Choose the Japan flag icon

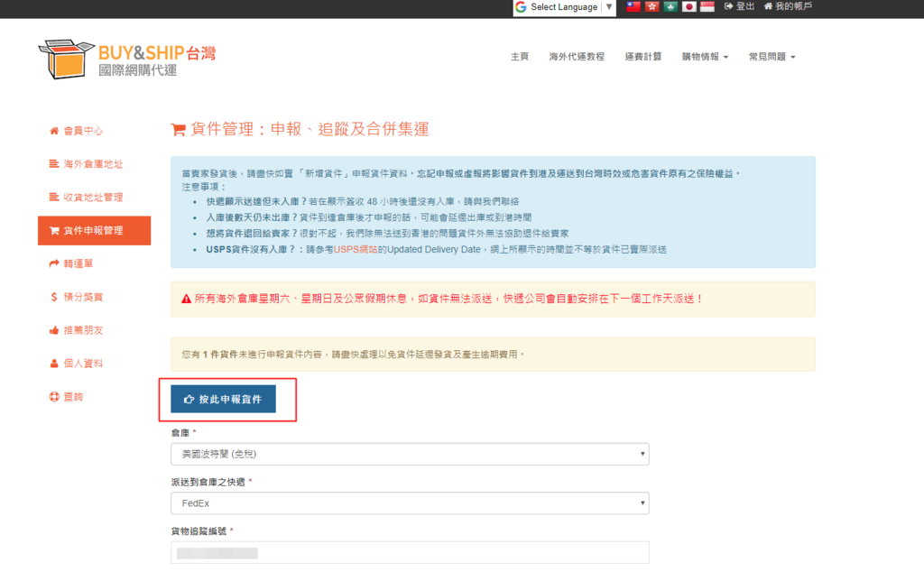pyautogui.click(x=689, y=7)
